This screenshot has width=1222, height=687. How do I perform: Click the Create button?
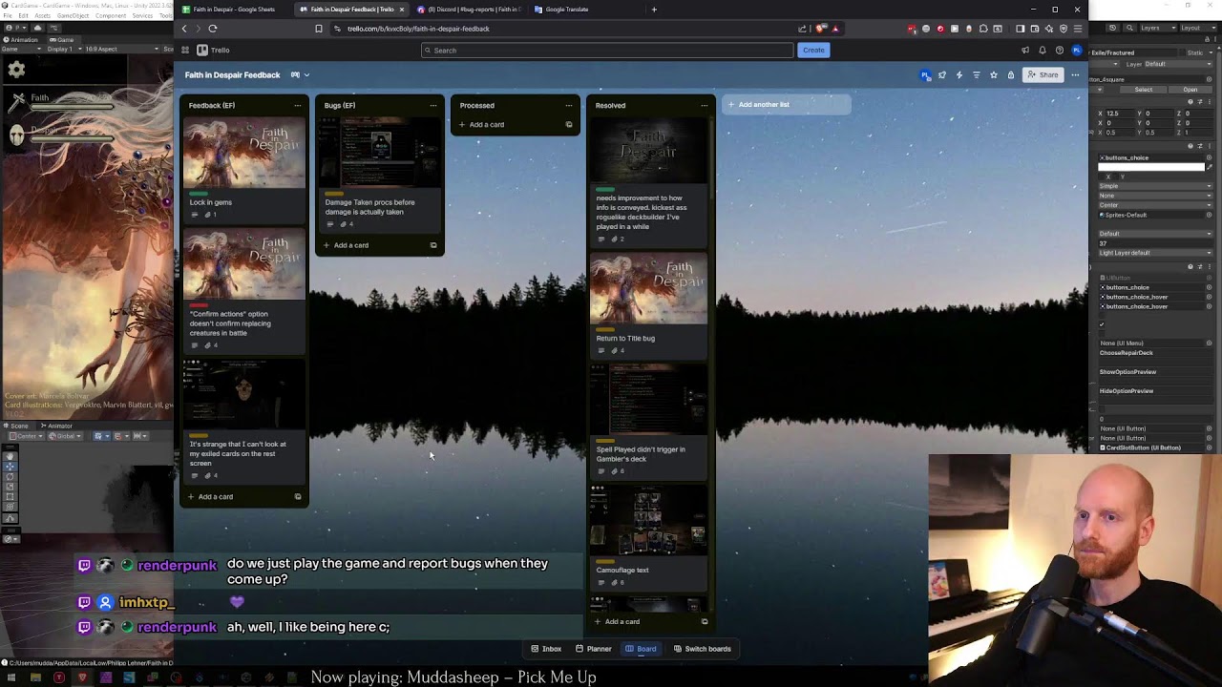tap(813, 50)
